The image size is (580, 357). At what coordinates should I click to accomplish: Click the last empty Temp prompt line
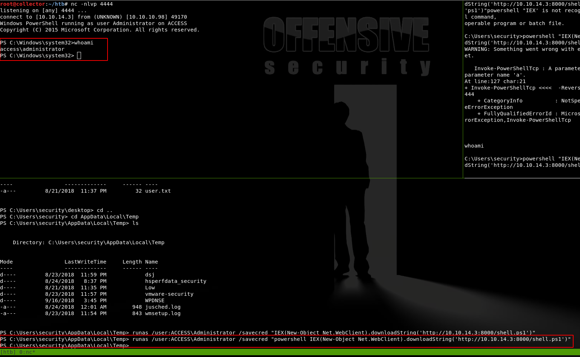click(65, 346)
